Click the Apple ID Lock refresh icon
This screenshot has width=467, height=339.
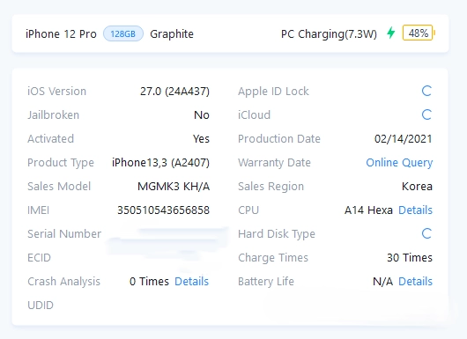click(426, 91)
